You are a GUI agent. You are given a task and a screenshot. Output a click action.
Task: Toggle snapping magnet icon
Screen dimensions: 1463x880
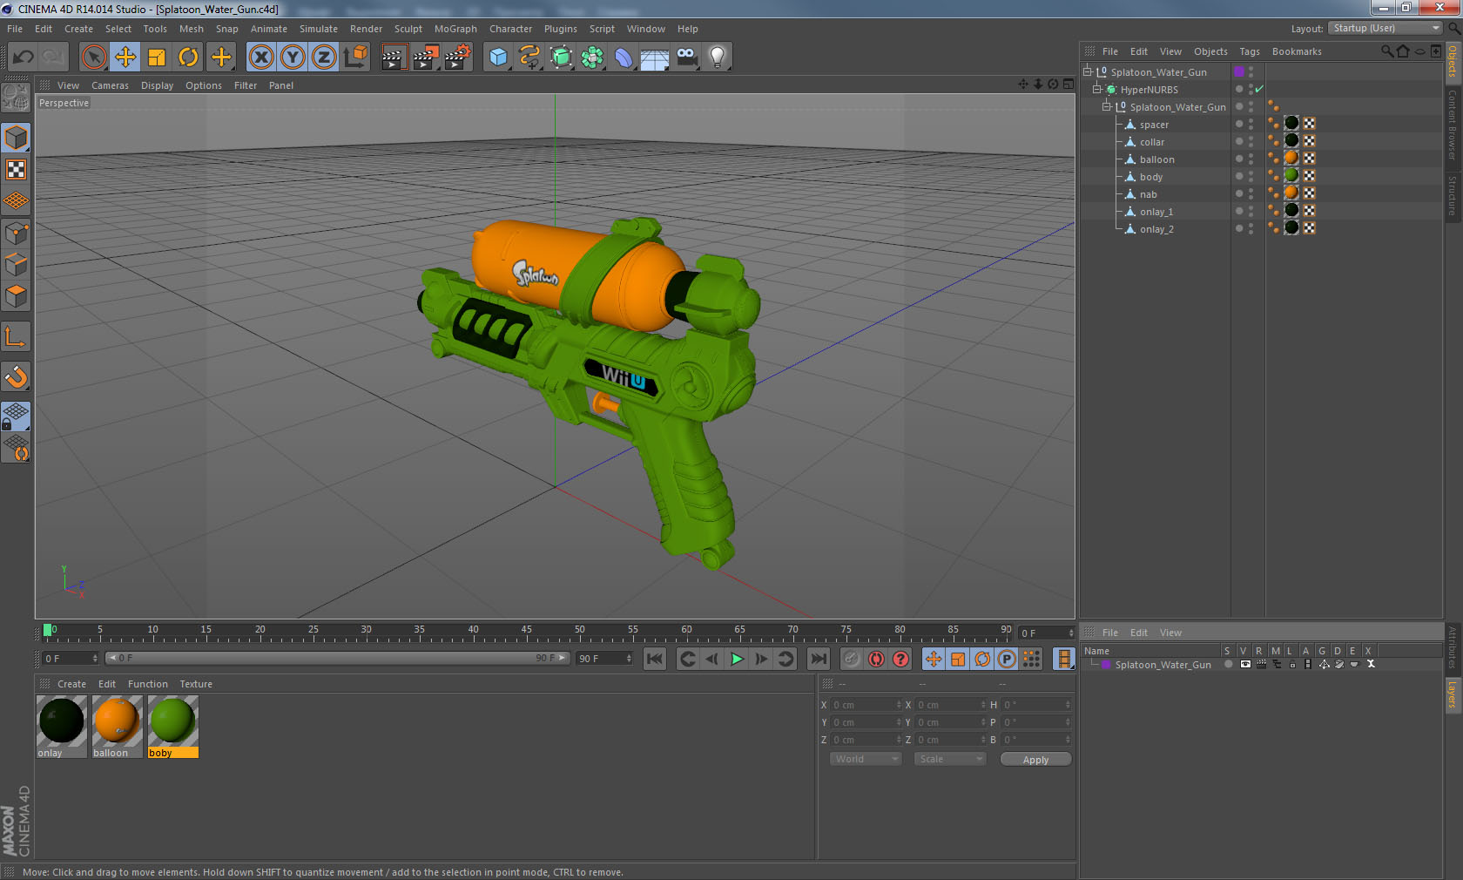click(x=16, y=377)
